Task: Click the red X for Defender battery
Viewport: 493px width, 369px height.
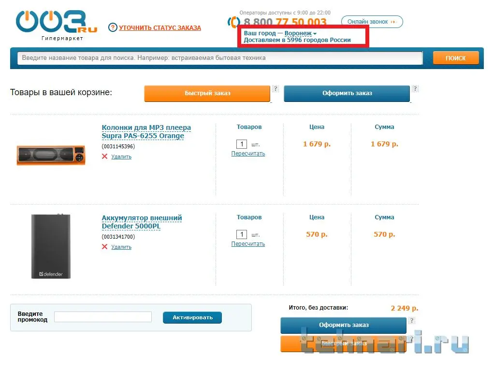Action: pos(105,247)
